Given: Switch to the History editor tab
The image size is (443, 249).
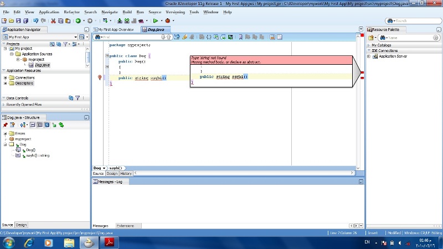Looking at the screenshot, I should coord(126,173).
